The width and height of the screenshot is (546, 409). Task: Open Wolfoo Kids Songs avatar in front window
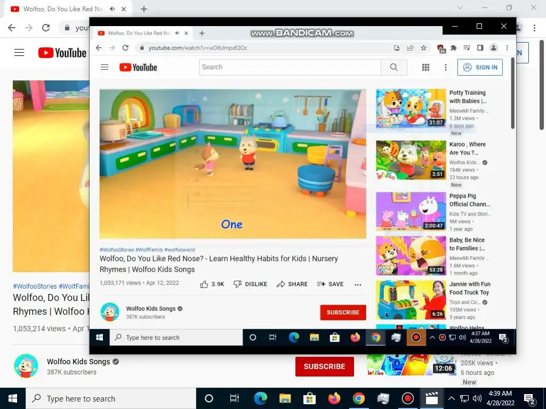pos(110,312)
